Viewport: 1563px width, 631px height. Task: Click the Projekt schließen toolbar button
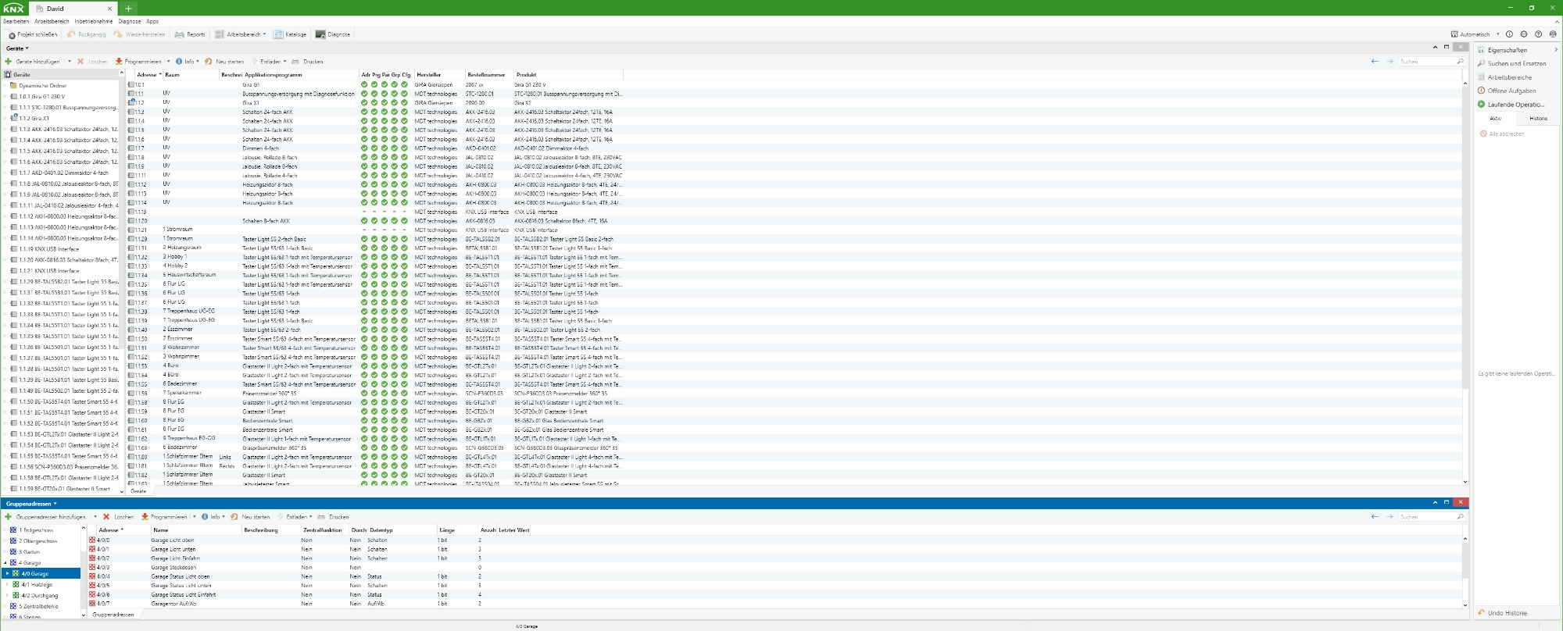(x=33, y=34)
